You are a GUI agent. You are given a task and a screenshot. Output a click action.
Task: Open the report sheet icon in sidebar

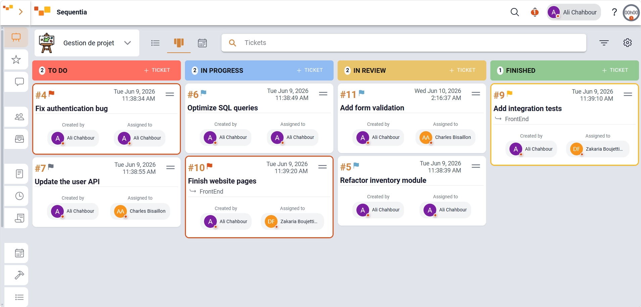(x=19, y=218)
